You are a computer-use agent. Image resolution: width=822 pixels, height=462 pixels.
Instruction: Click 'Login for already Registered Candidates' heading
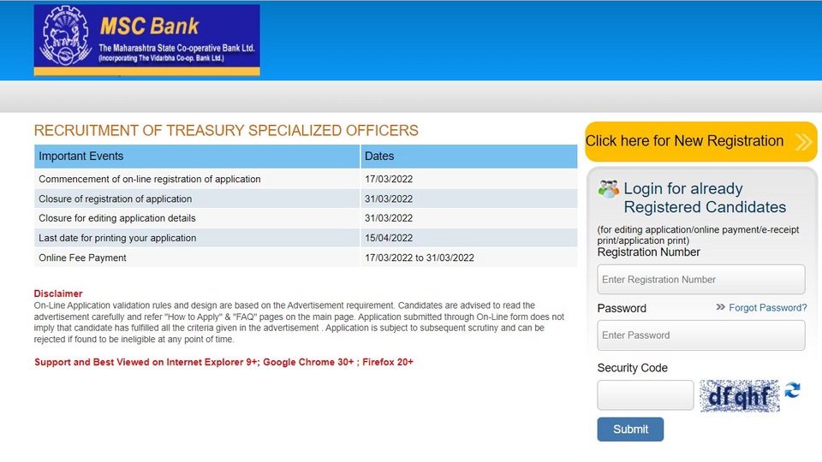click(705, 198)
